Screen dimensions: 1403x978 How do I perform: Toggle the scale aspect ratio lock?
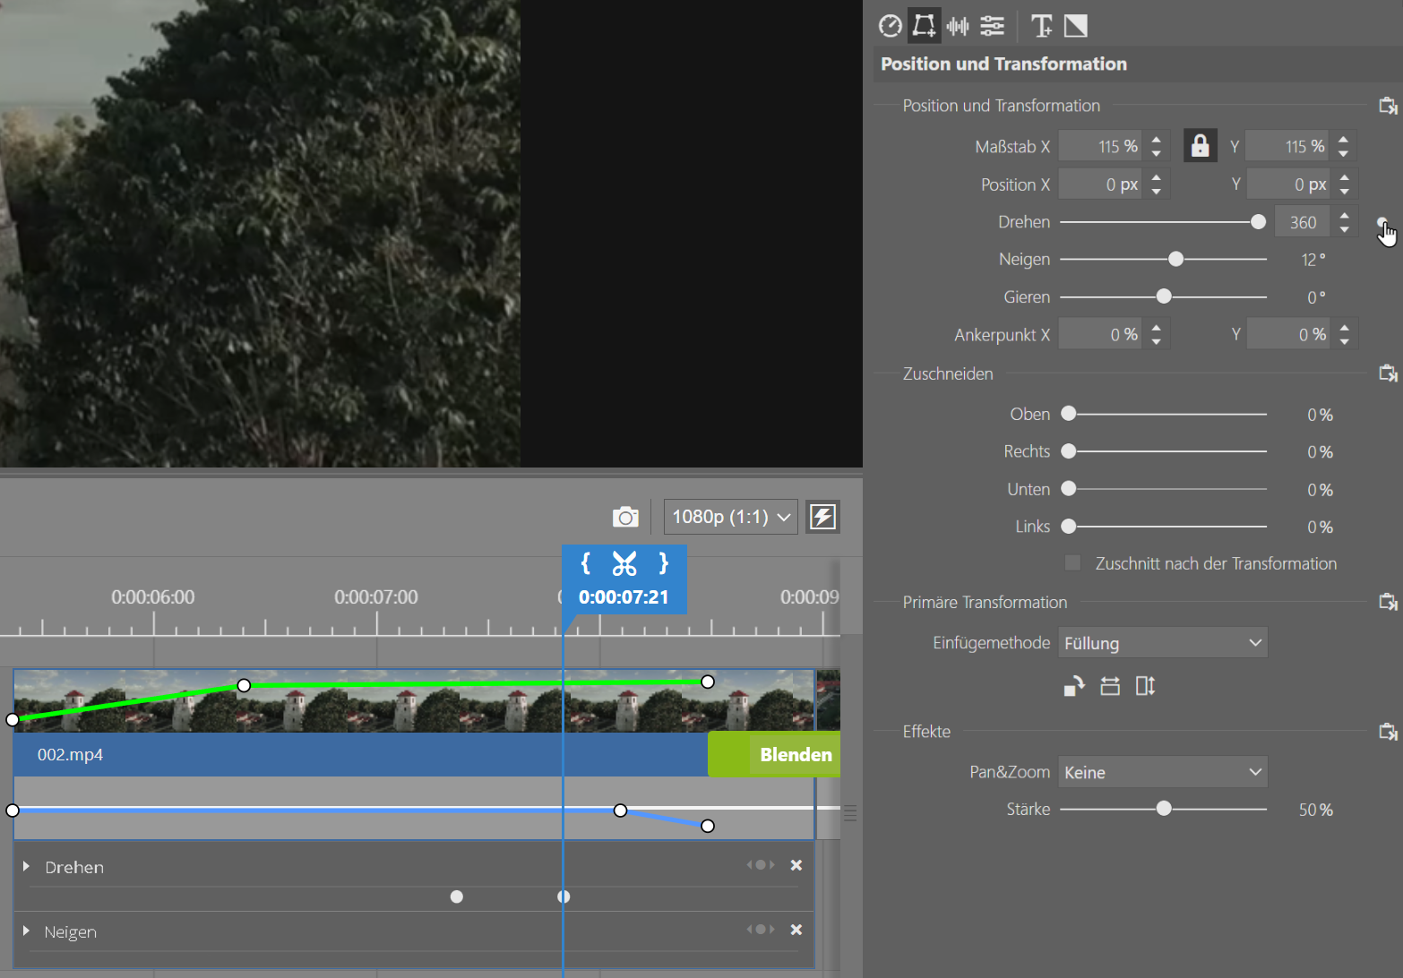click(x=1200, y=145)
